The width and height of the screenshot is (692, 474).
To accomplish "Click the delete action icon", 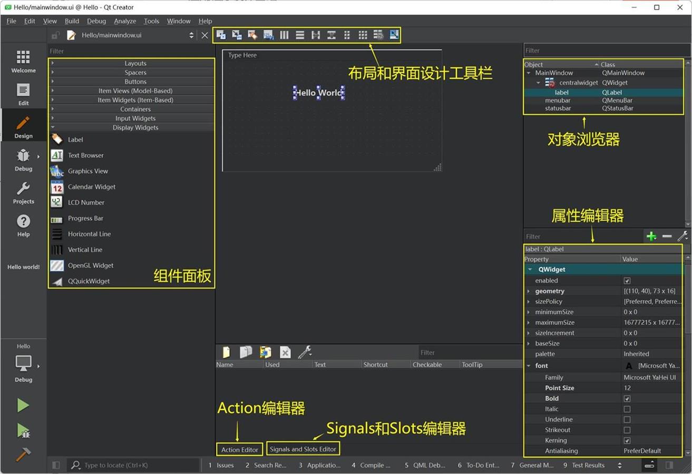I will [x=285, y=352].
